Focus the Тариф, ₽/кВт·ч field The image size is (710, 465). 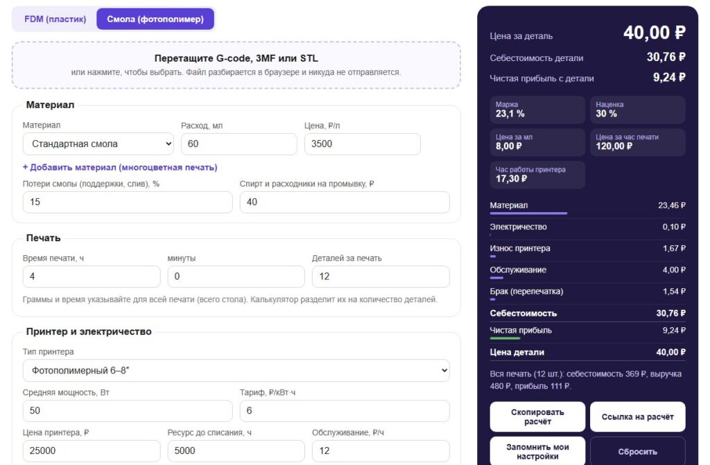coord(345,411)
